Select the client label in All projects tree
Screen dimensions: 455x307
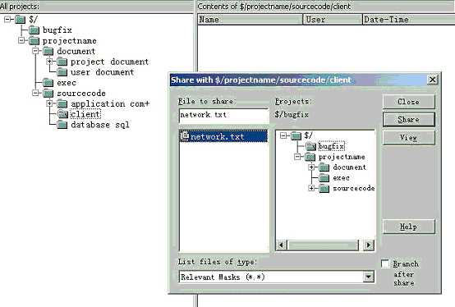[85, 114]
